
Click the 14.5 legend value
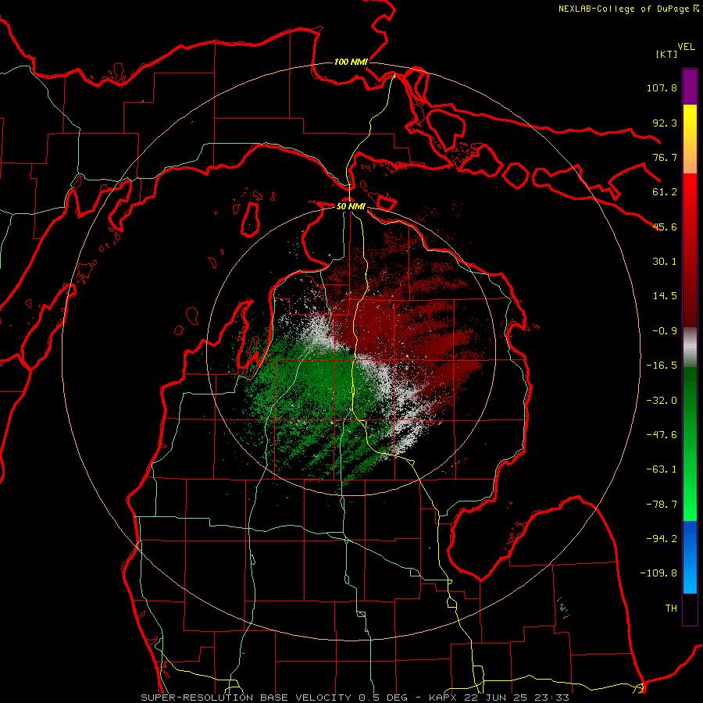coord(665,296)
